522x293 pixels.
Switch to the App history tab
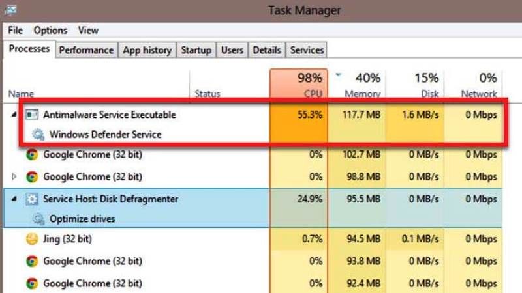click(x=147, y=50)
